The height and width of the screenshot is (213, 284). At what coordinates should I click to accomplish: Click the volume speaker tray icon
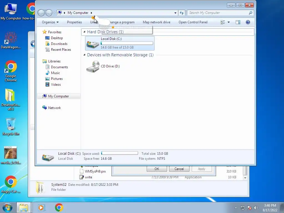(x=256, y=208)
